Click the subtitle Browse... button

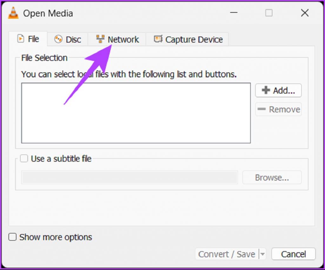tap(272, 177)
